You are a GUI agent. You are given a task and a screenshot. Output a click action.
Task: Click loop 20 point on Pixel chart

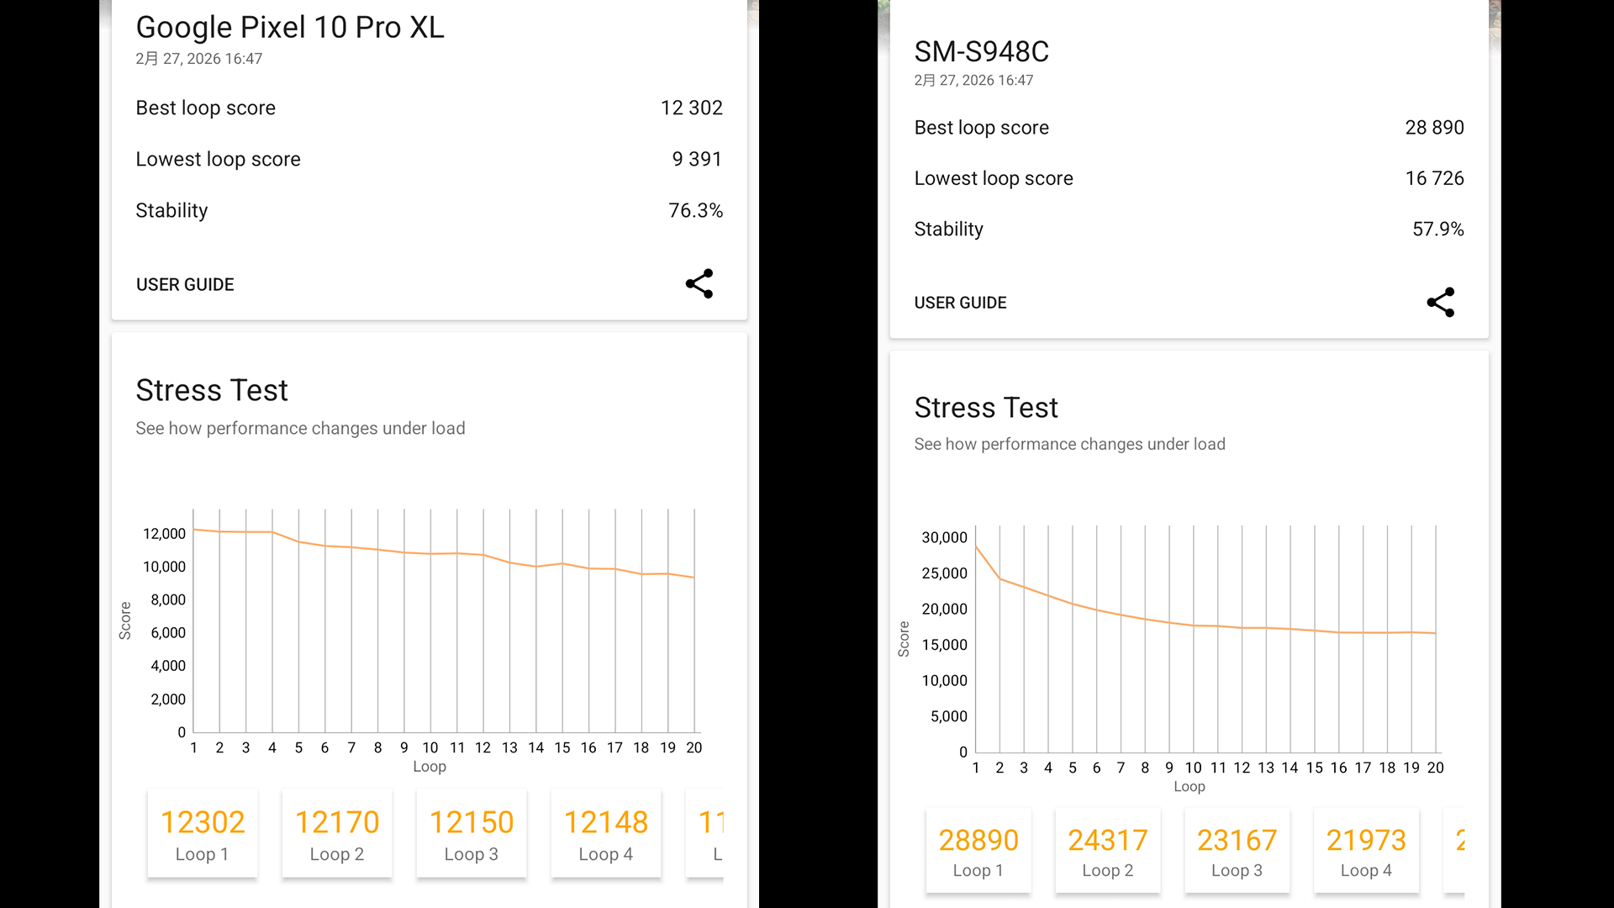click(694, 578)
